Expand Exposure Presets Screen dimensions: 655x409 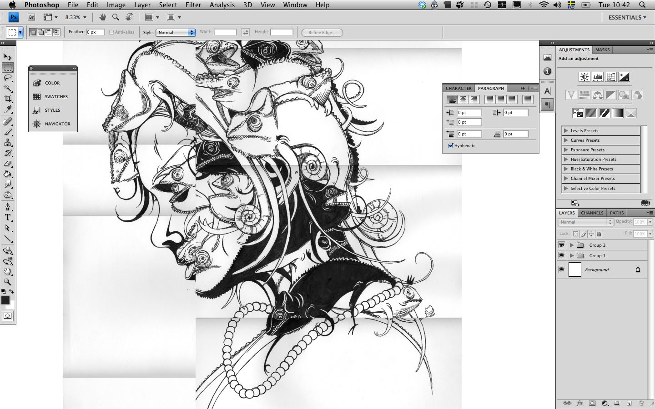566,150
